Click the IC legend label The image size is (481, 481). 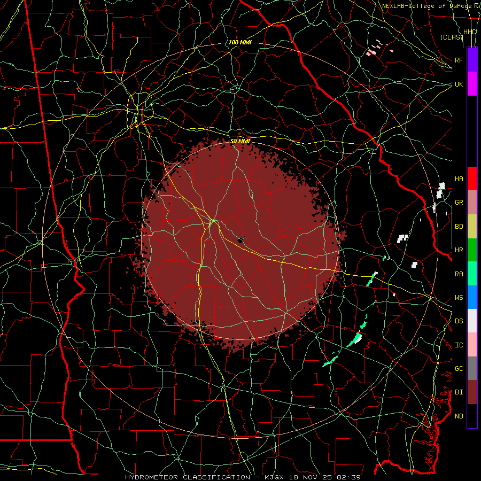point(459,345)
